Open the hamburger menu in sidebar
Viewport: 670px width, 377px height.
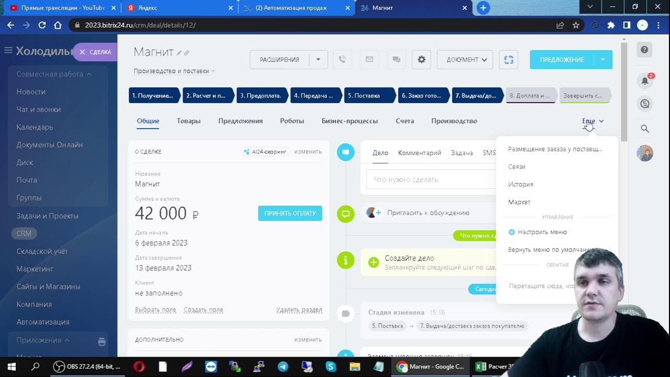tap(8, 51)
